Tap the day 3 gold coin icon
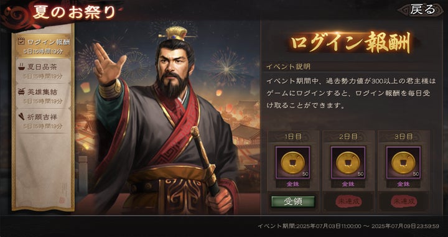Image resolution: width=448 pixels, height=237 pixels. pyautogui.click(x=403, y=163)
